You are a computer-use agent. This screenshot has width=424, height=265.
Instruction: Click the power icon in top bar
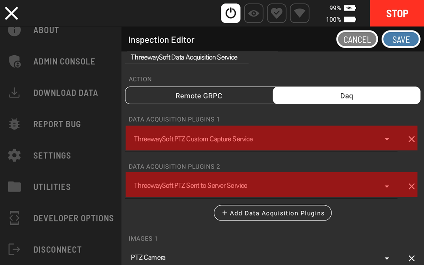click(x=231, y=13)
